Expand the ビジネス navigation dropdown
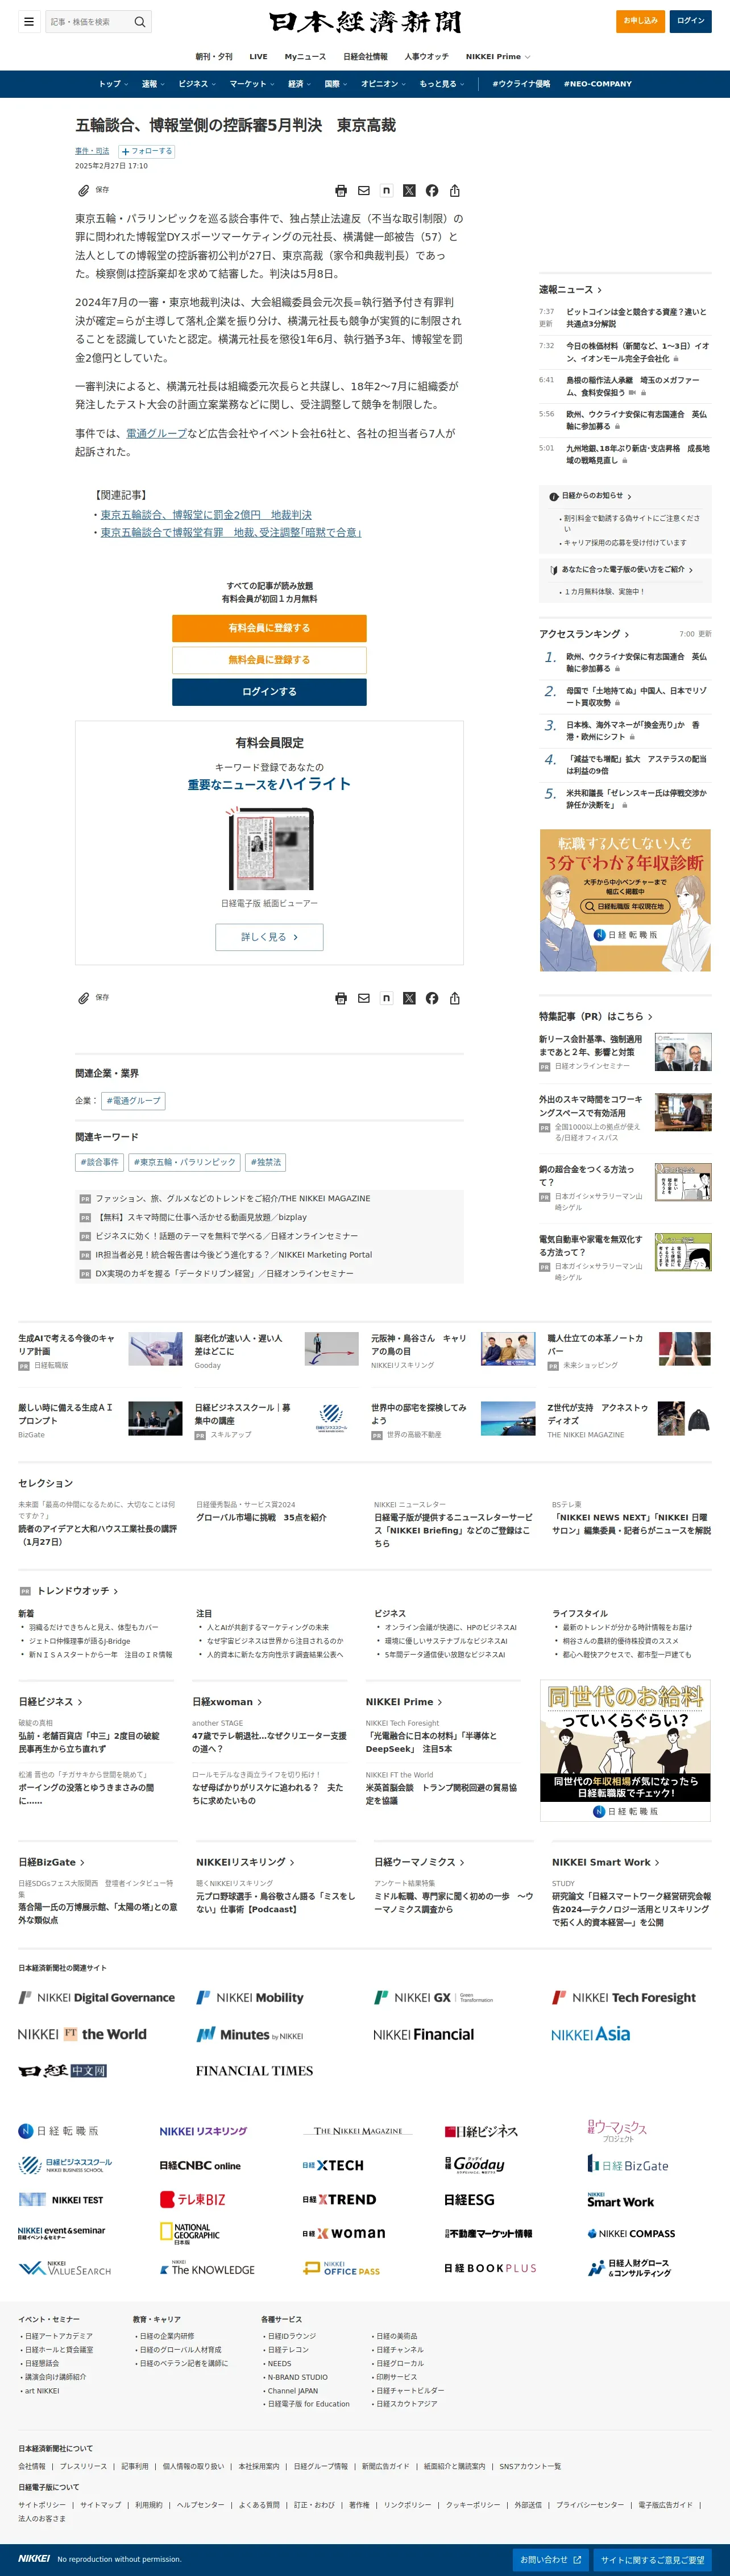Viewport: 730px width, 2576px height. point(197,84)
